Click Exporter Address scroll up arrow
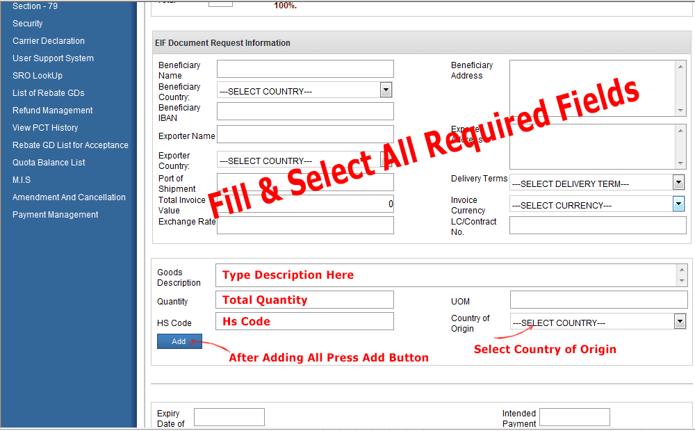The image size is (695, 431). (680, 131)
